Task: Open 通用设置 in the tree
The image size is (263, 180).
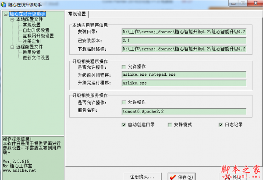Action: pyautogui.click(x=32, y=52)
